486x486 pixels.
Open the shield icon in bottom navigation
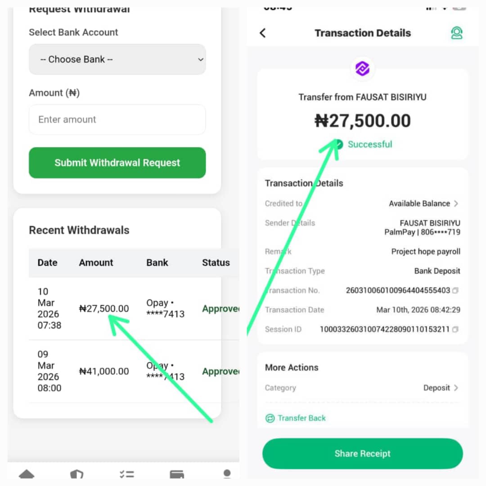coord(76,474)
